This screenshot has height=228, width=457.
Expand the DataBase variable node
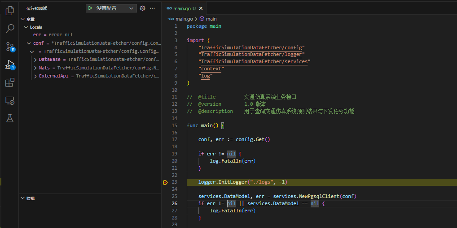coord(35,60)
